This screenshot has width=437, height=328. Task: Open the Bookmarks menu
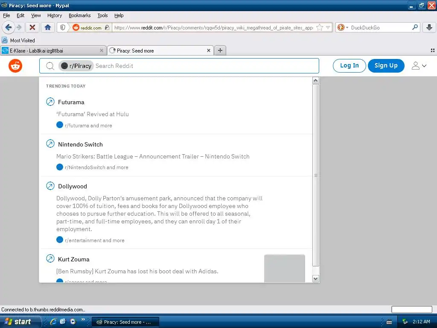pyautogui.click(x=80, y=15)
